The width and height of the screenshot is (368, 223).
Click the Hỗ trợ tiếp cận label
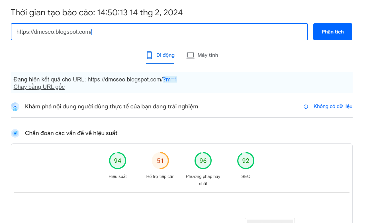(160, 176)
